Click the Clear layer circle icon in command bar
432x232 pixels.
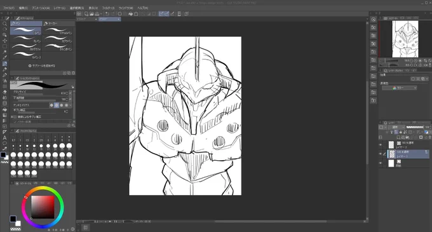120,14
